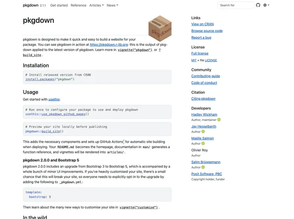This screenshot has width=294, height=219.
Task: Open Maëlle Salmon developer link
Action: (203, 138)
